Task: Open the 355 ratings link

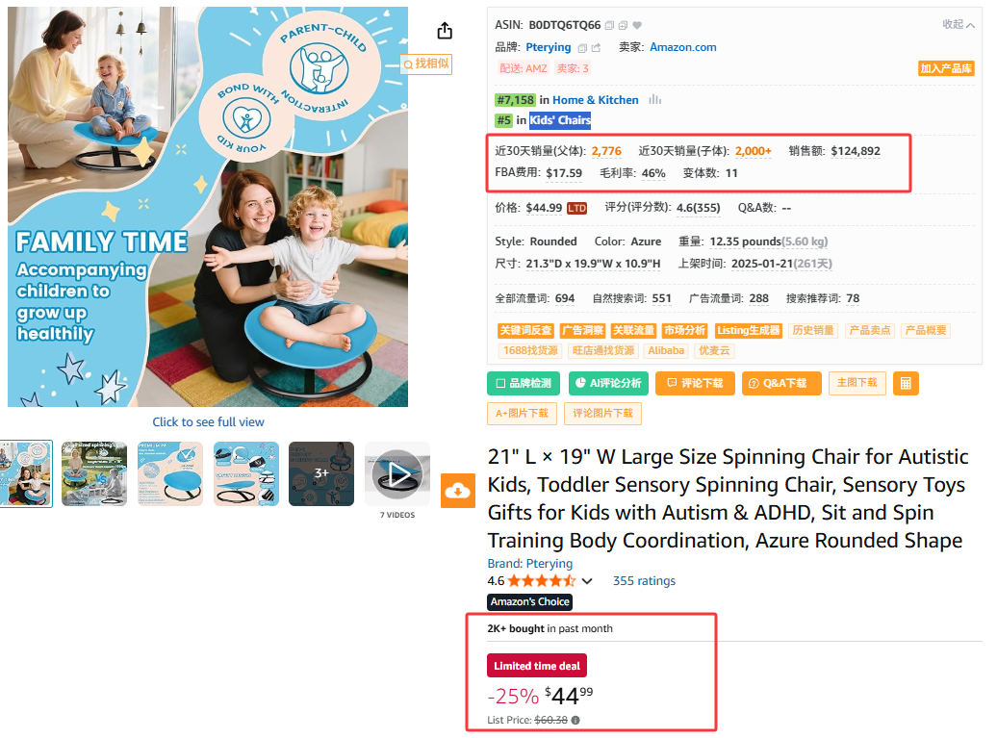Action: click(x=644, y=581)
